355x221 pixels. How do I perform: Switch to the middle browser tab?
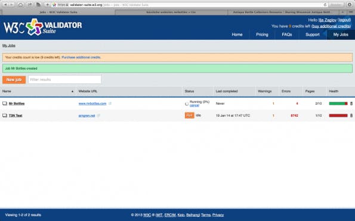tap(171, 12)
